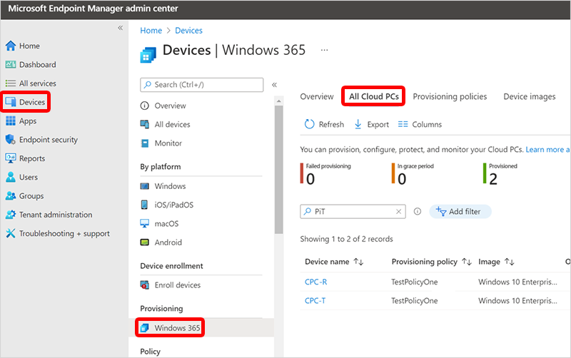
Task: Click the Android platform icon
Action: pos(145,242)
